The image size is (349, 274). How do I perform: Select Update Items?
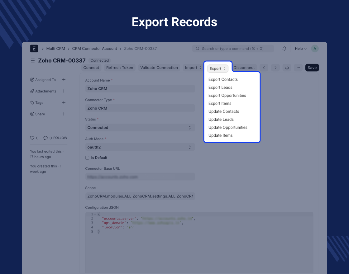[221, 135]
